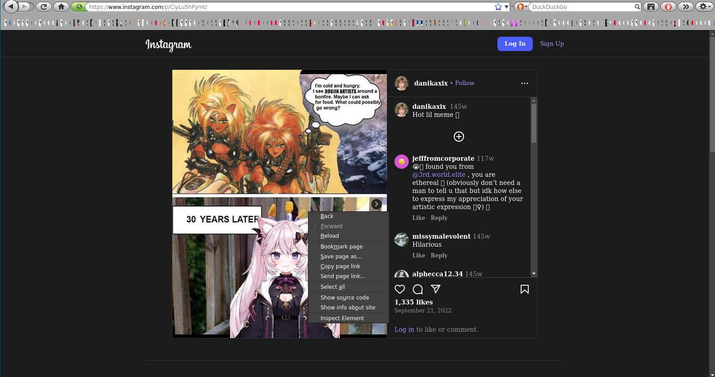This screenshot has height=377, width=715.
Task: Save the post with the bookmark icon
Action: coord(525,289)
